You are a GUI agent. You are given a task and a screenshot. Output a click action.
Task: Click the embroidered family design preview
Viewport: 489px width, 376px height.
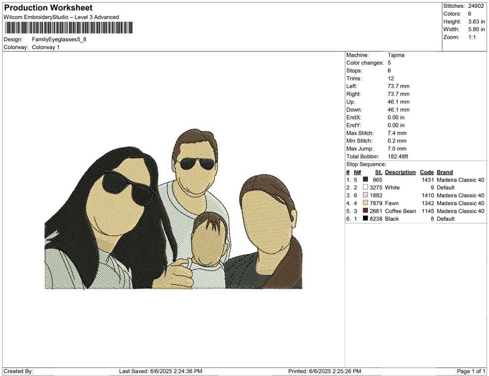tap(173, 209)
